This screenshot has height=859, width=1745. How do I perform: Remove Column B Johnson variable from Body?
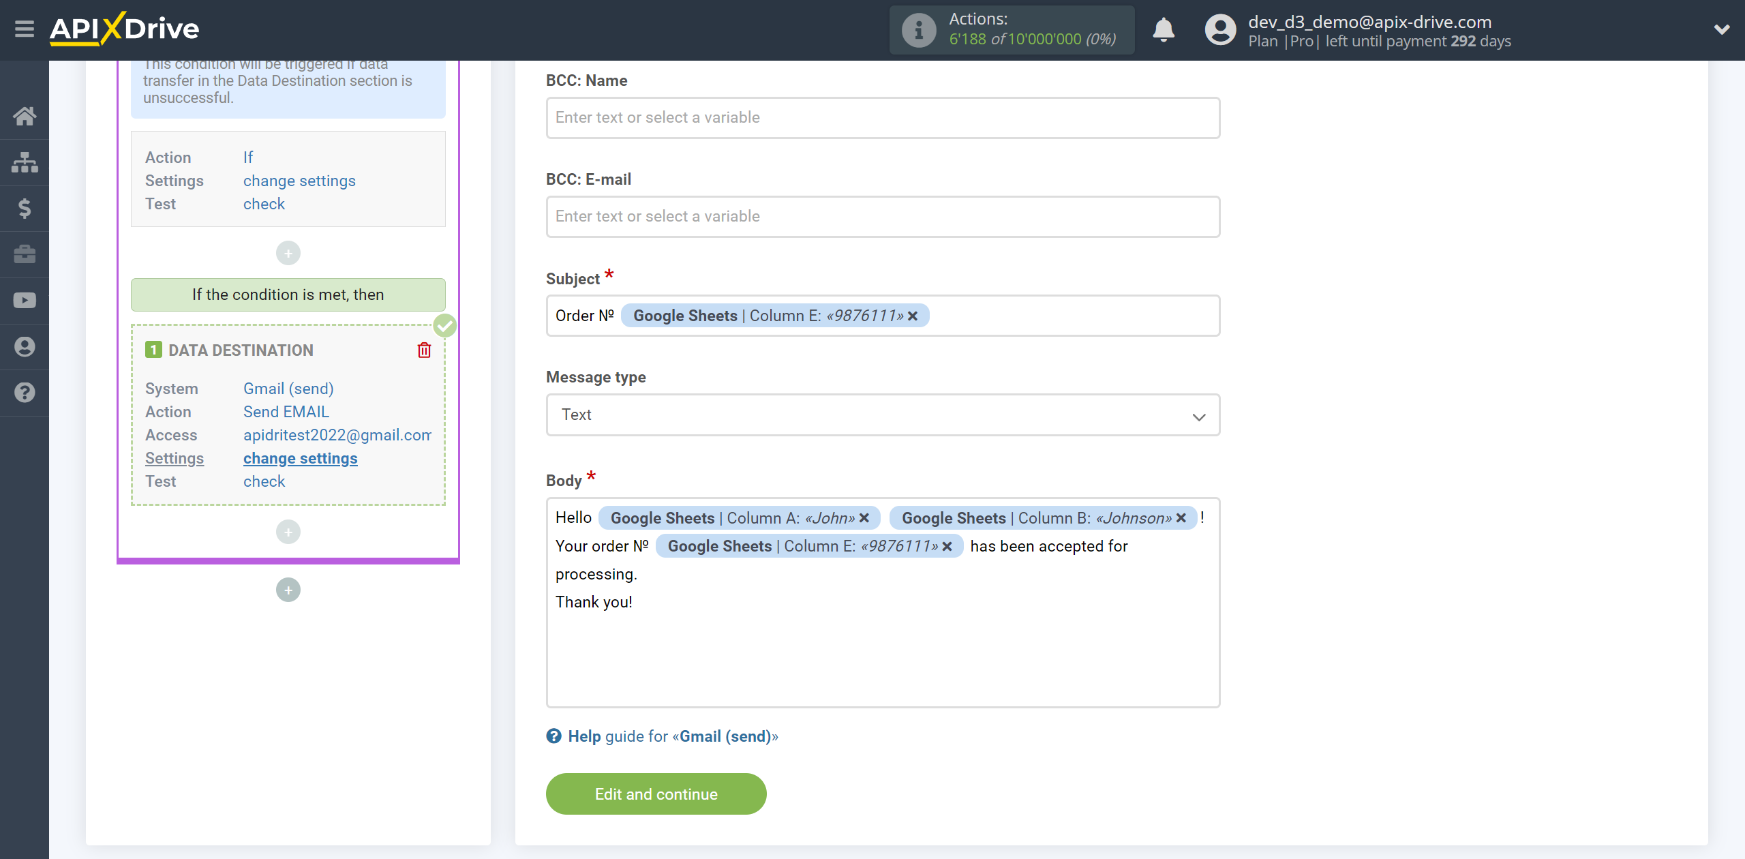(1181, 518)
